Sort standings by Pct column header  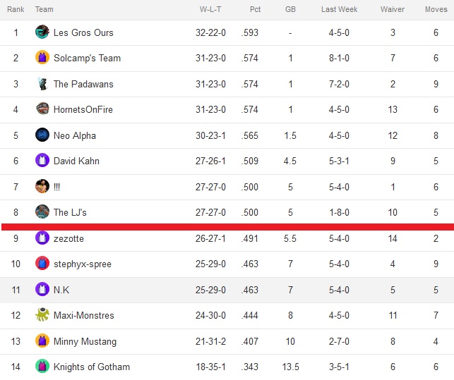click(255, 9)
